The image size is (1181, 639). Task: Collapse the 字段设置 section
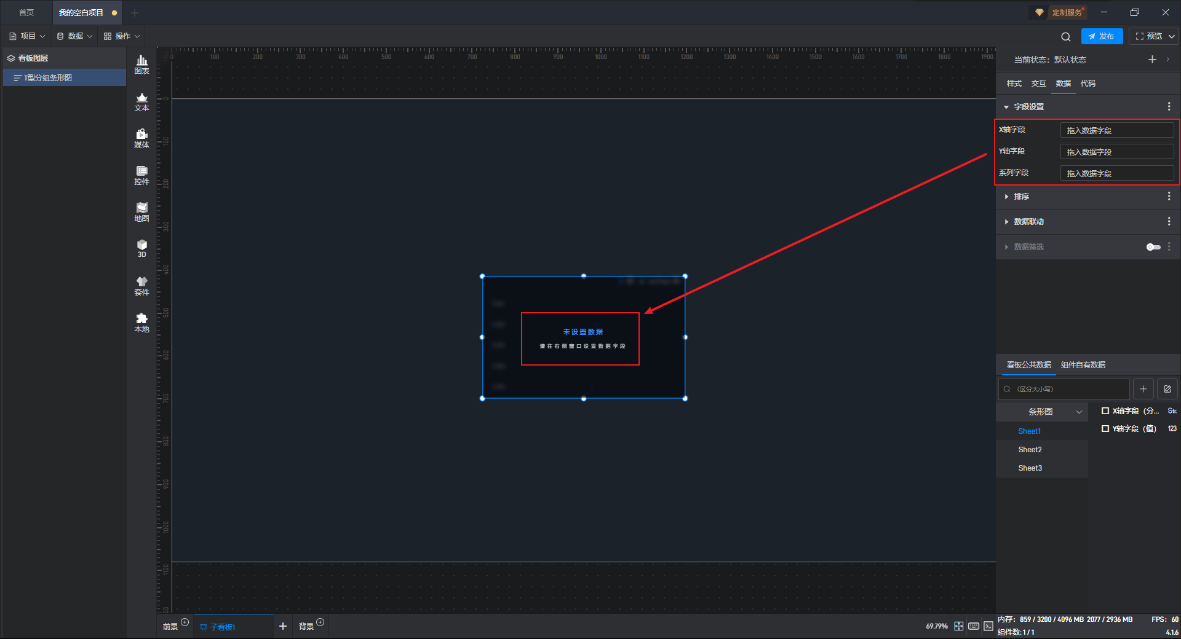1006,107
